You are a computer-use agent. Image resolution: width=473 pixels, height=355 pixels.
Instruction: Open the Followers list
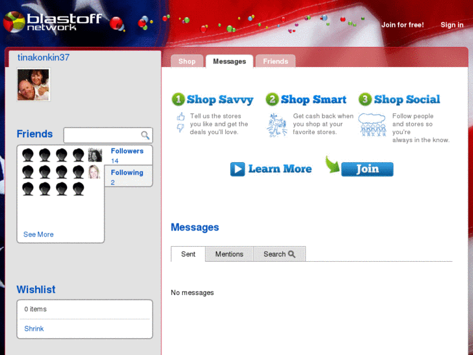click(x=127, y=151)
